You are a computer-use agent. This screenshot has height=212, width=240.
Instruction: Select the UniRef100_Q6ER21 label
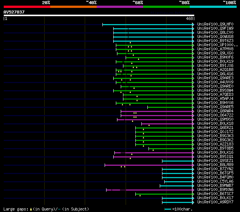pyautogui.click(x=215, y=128)
